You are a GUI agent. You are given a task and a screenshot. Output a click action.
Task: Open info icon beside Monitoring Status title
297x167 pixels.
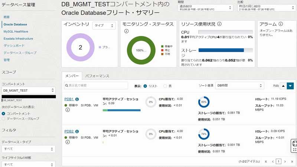[126, 31]
